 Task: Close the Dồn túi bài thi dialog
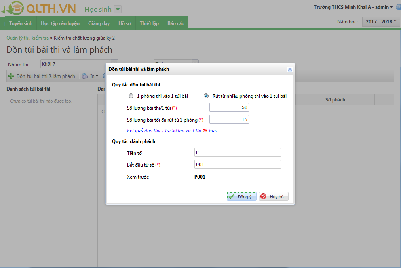[x=290, y=69]
